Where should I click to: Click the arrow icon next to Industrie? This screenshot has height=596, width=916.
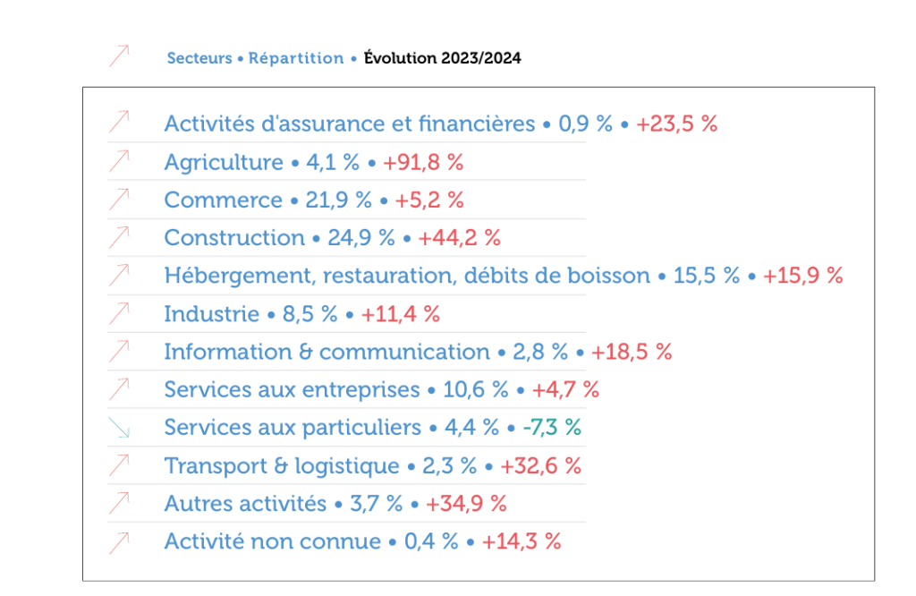(119, 313)
